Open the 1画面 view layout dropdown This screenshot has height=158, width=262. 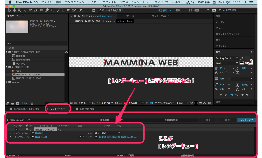pos(182,103)
